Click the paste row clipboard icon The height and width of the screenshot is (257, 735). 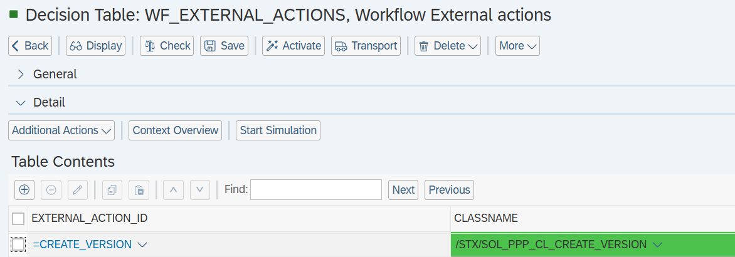(139, 189)
